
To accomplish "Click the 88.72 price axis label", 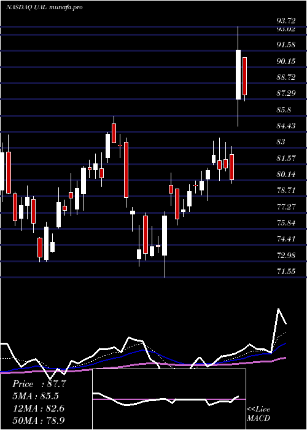I will click(x=286, y=77).
